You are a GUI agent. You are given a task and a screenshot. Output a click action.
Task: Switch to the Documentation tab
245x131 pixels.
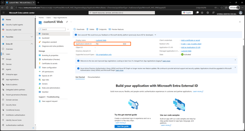pyautogui.click(x=94, y=77)
